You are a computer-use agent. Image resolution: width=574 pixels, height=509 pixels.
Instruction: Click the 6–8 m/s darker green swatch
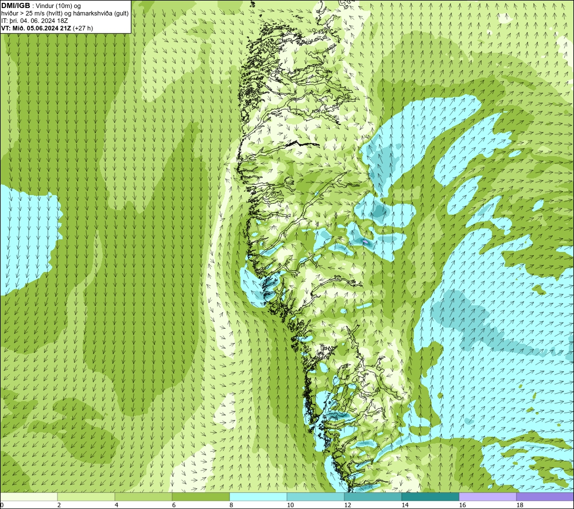201,496
